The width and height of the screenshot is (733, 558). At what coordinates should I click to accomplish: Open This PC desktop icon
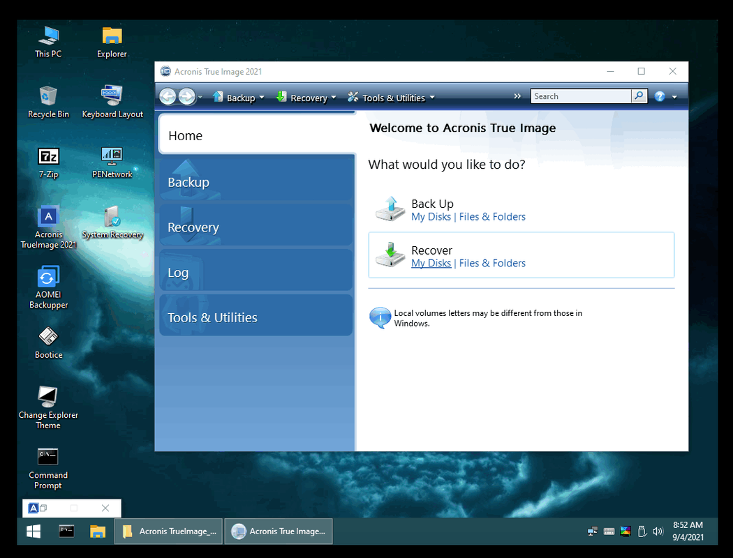48,43
